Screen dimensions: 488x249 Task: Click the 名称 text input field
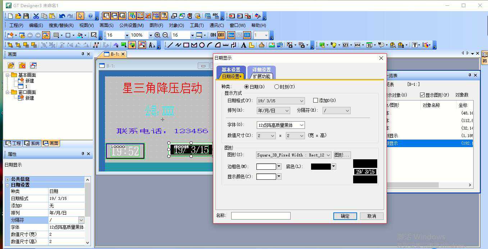click(x=260, y=216)
